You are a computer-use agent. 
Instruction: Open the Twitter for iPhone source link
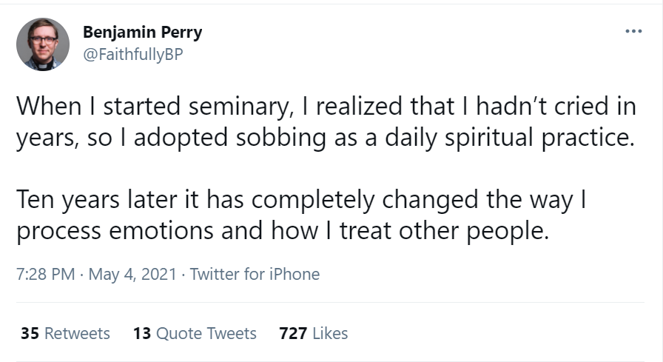255,274
